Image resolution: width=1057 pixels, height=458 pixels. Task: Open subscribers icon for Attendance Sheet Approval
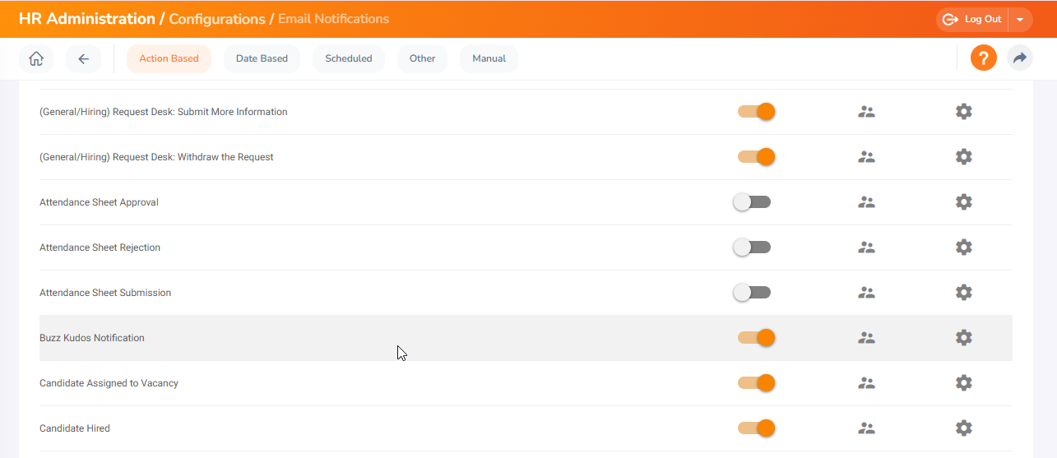[866, 202]
